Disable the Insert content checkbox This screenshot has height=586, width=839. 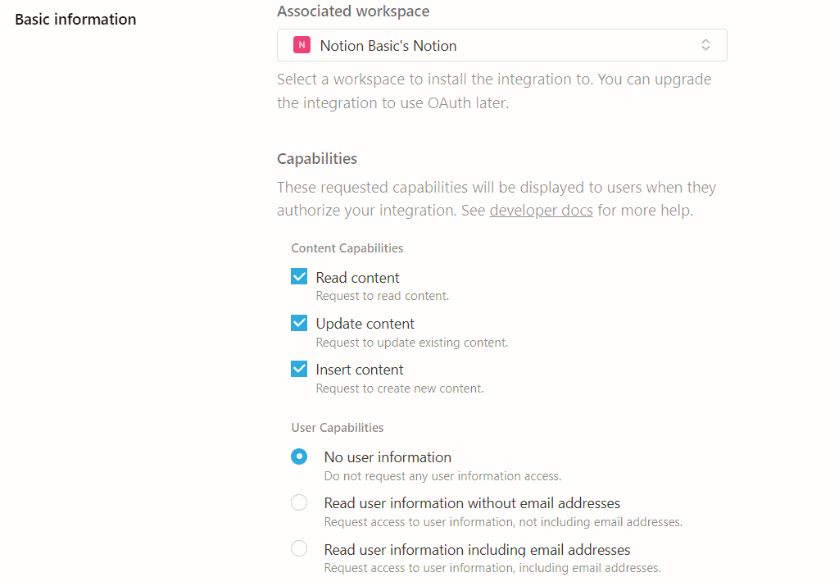[x=299, y=369]
